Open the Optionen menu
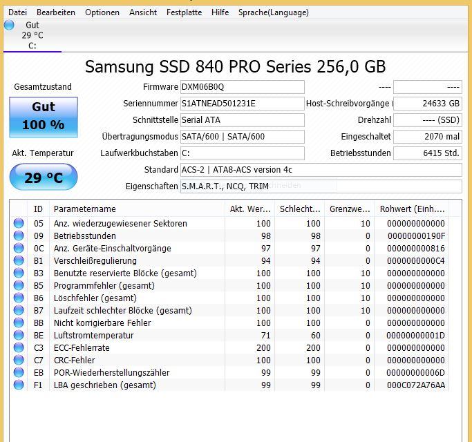The image size is (472, 442). point(102,12)
